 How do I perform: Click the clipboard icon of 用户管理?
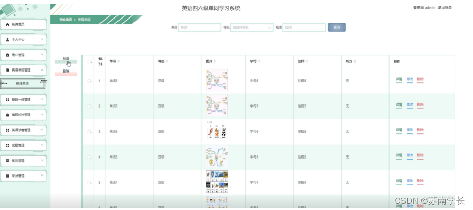click(8, 55)
